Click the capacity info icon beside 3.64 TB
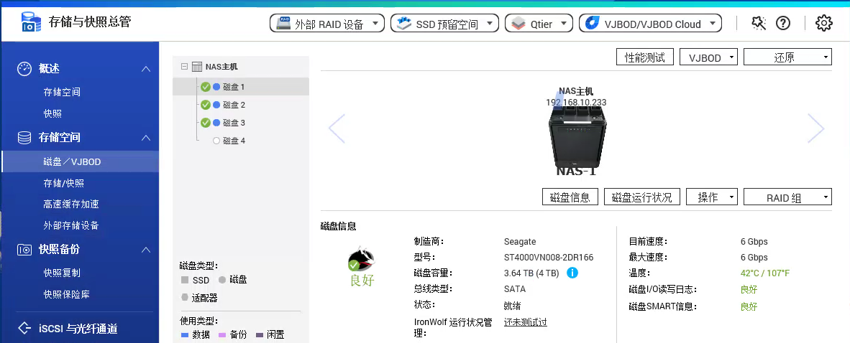This screenshot has width=850, height=343. (x=573, y=273)
